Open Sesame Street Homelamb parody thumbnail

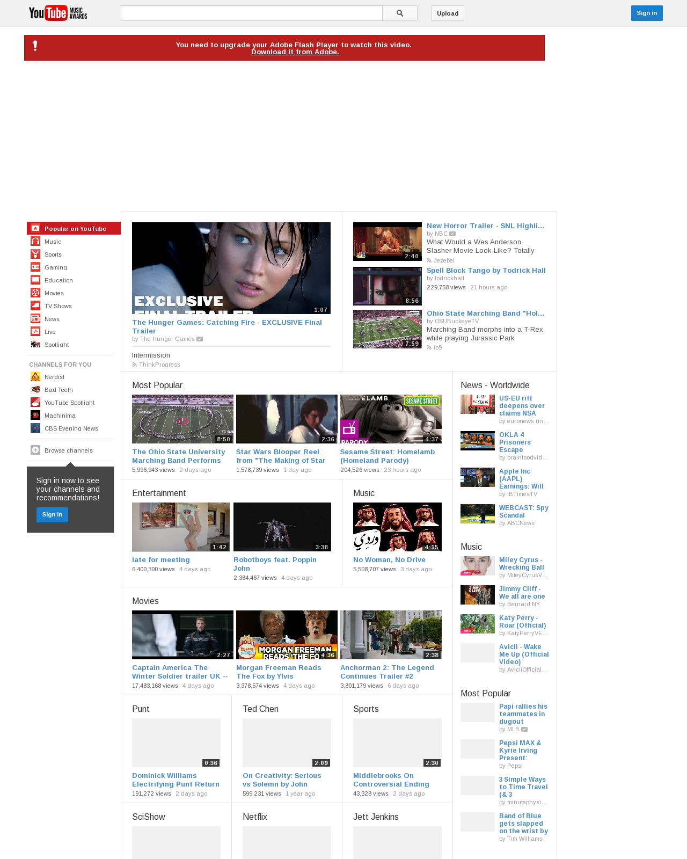click(x=391, y=419)
